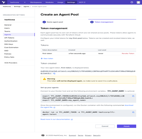This screenshot has height=139, width=142.
Task: Go to hashicorp breadcrumb link
Action: (x=7, y=6)
